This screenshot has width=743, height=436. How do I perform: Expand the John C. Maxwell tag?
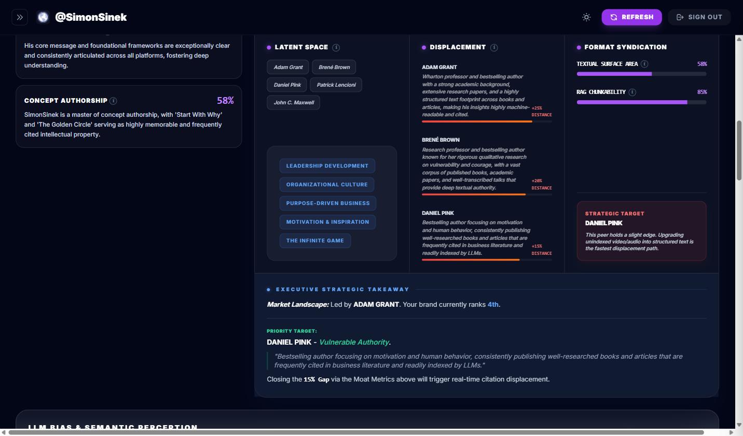pyautogui.click(x=293, y=102)
